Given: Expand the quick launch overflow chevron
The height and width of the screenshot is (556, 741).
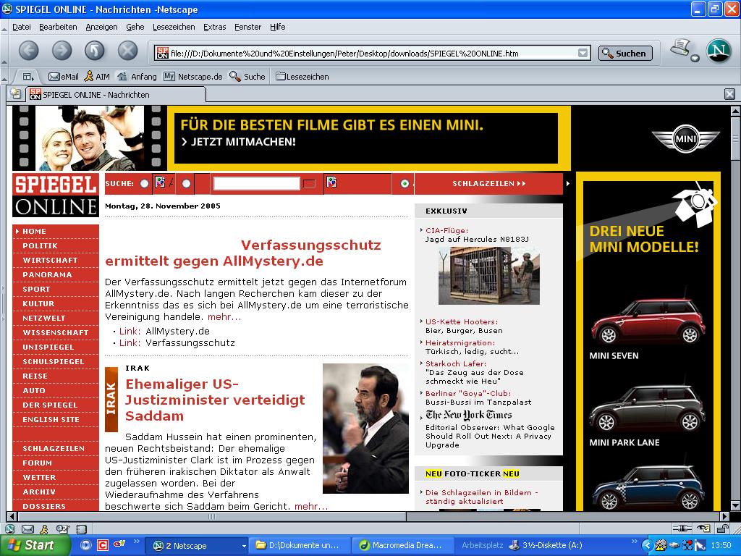Looking at the screenshot, I should click(x=137, y=542).
